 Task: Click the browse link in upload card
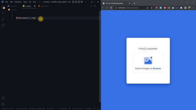click(157, 68)
